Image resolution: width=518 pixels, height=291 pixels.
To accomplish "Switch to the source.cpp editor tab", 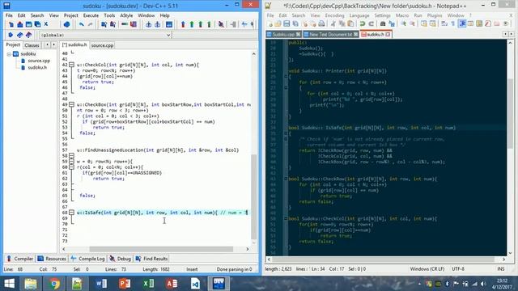I will coord(102,45).
